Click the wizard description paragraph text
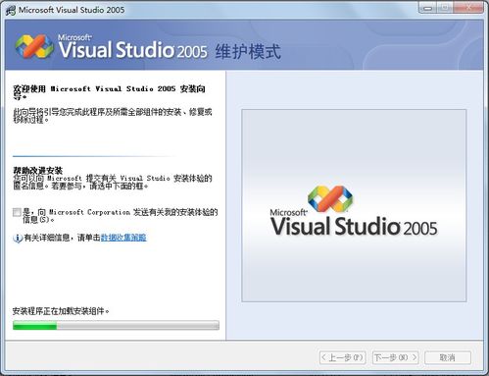Screen dimensions: 489x376 (113, 116)
